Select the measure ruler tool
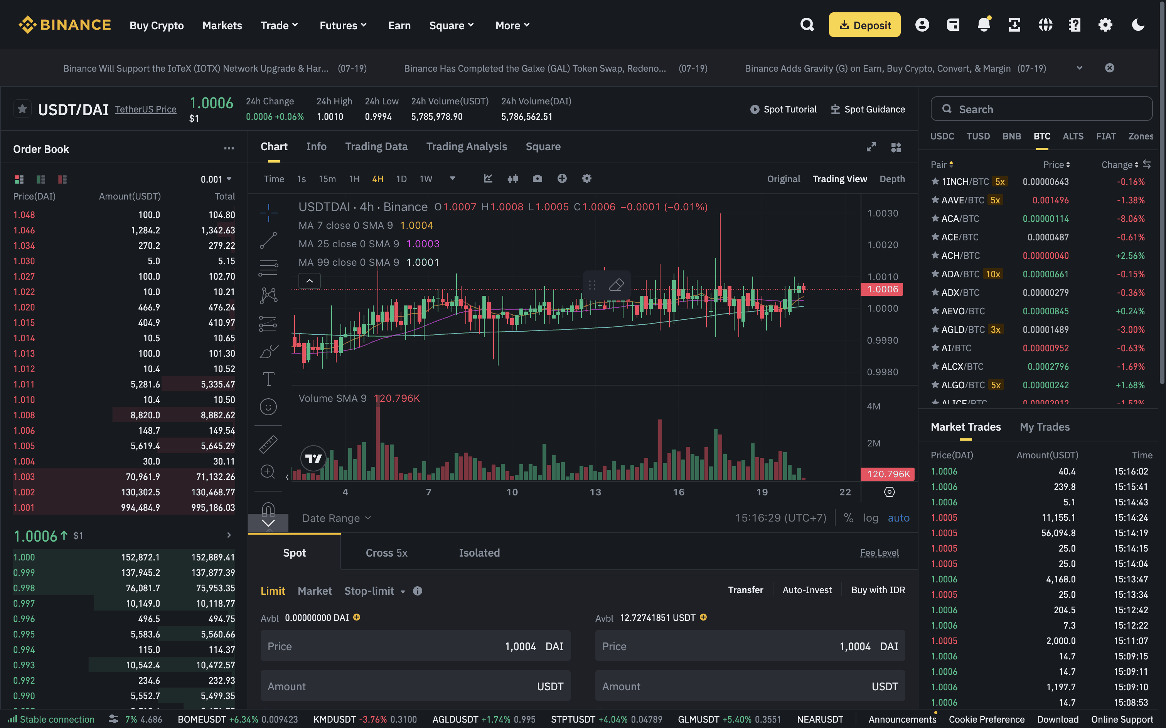 click(x=268, y=444)
